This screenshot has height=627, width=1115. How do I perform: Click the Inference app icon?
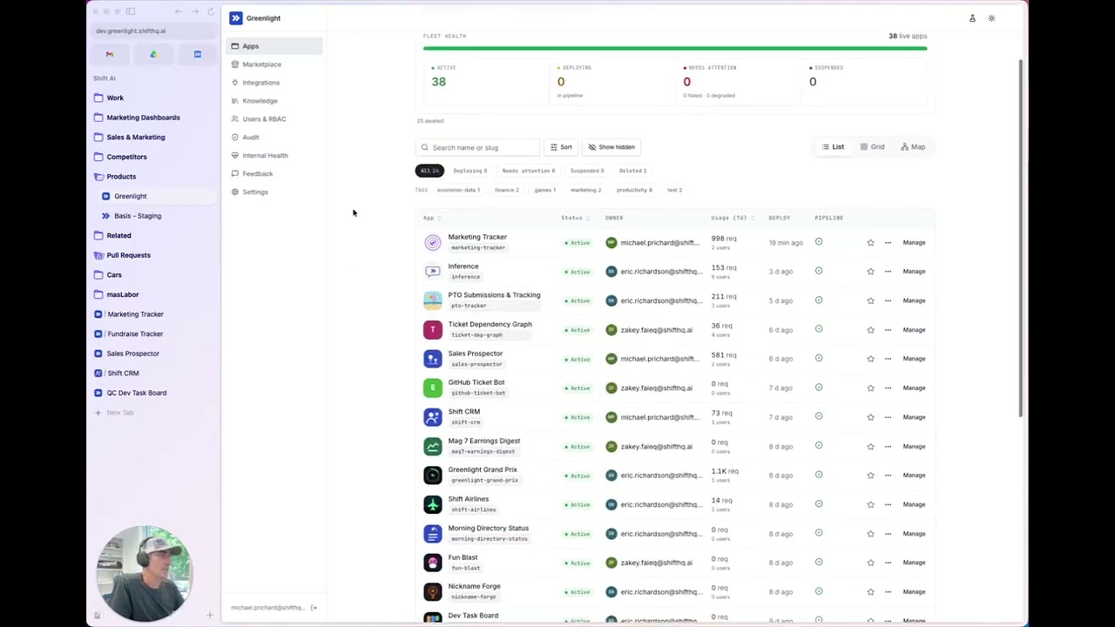click(x=433, y=272)
